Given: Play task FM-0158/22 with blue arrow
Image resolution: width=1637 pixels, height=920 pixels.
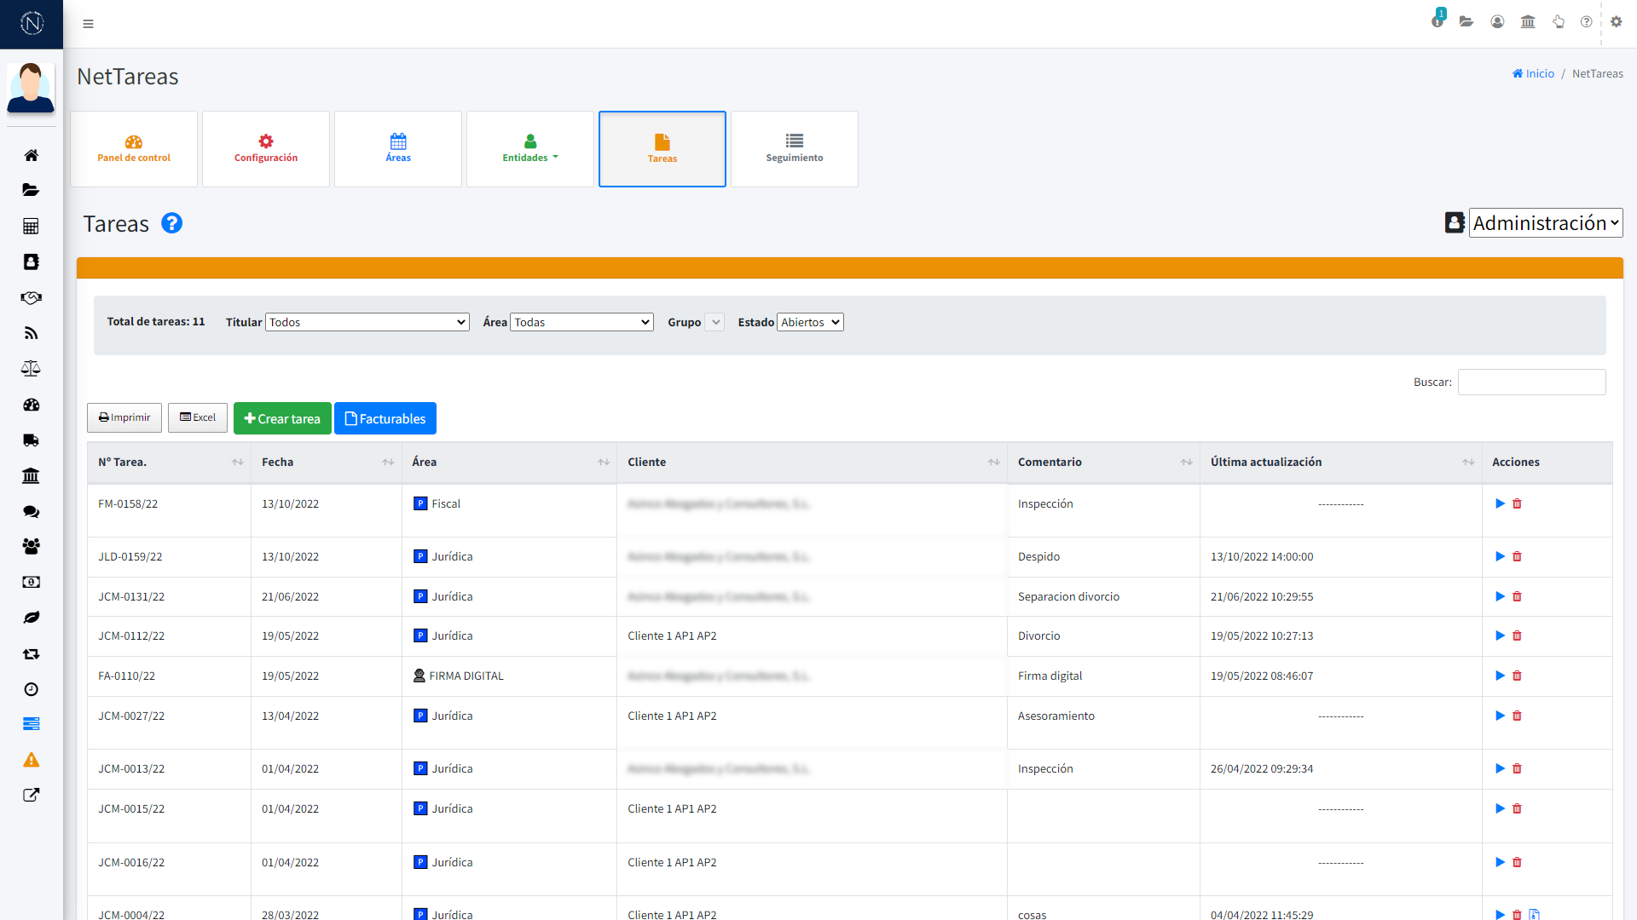Looking at the screenshot, I should pyautogui.click(x=1500, y=503).
